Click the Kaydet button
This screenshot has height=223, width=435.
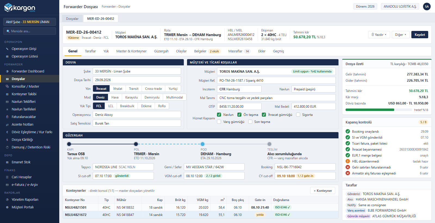(x=420, y=35)
